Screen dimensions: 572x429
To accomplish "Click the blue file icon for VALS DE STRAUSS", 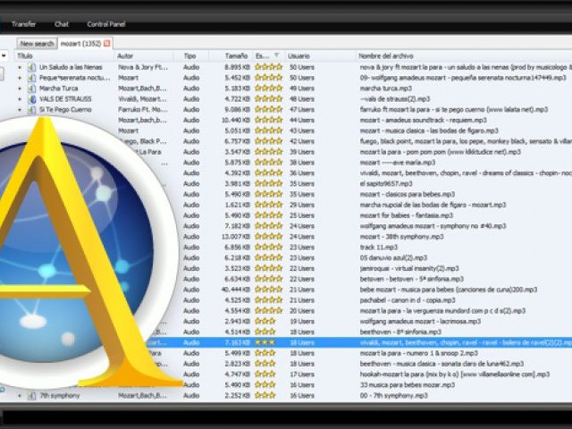I will point(32,99).
